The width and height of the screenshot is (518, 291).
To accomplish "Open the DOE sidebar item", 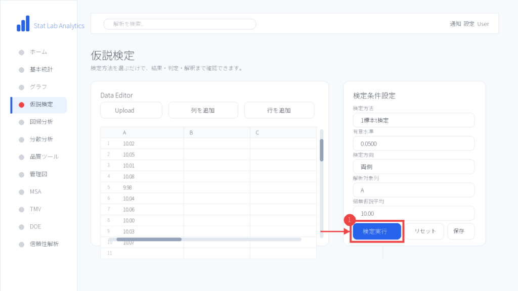I will (38, 227).
